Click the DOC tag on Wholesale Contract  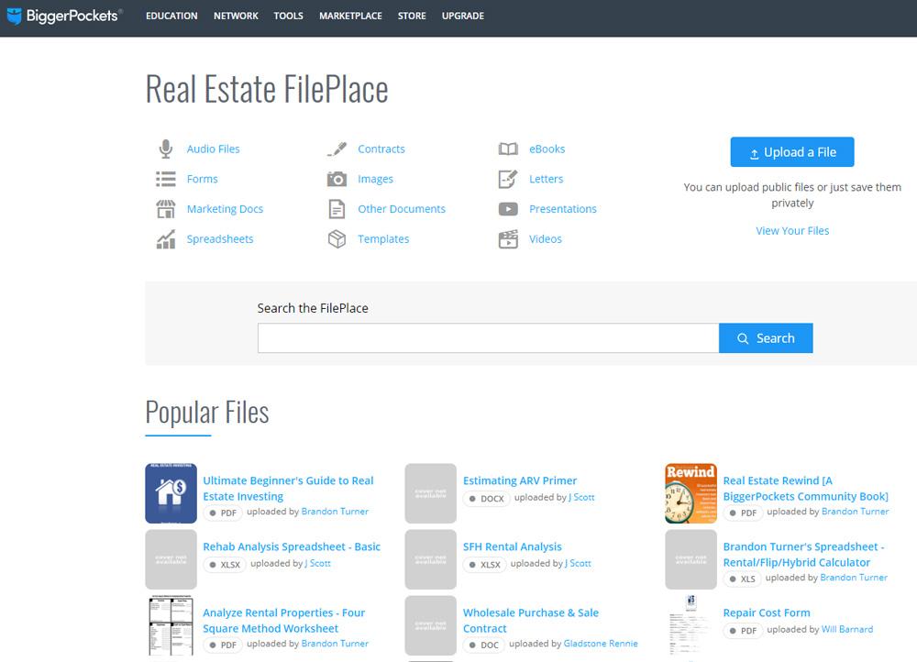(483, 645)
